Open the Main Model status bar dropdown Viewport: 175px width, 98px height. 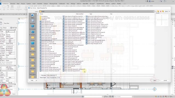point(123,97)
